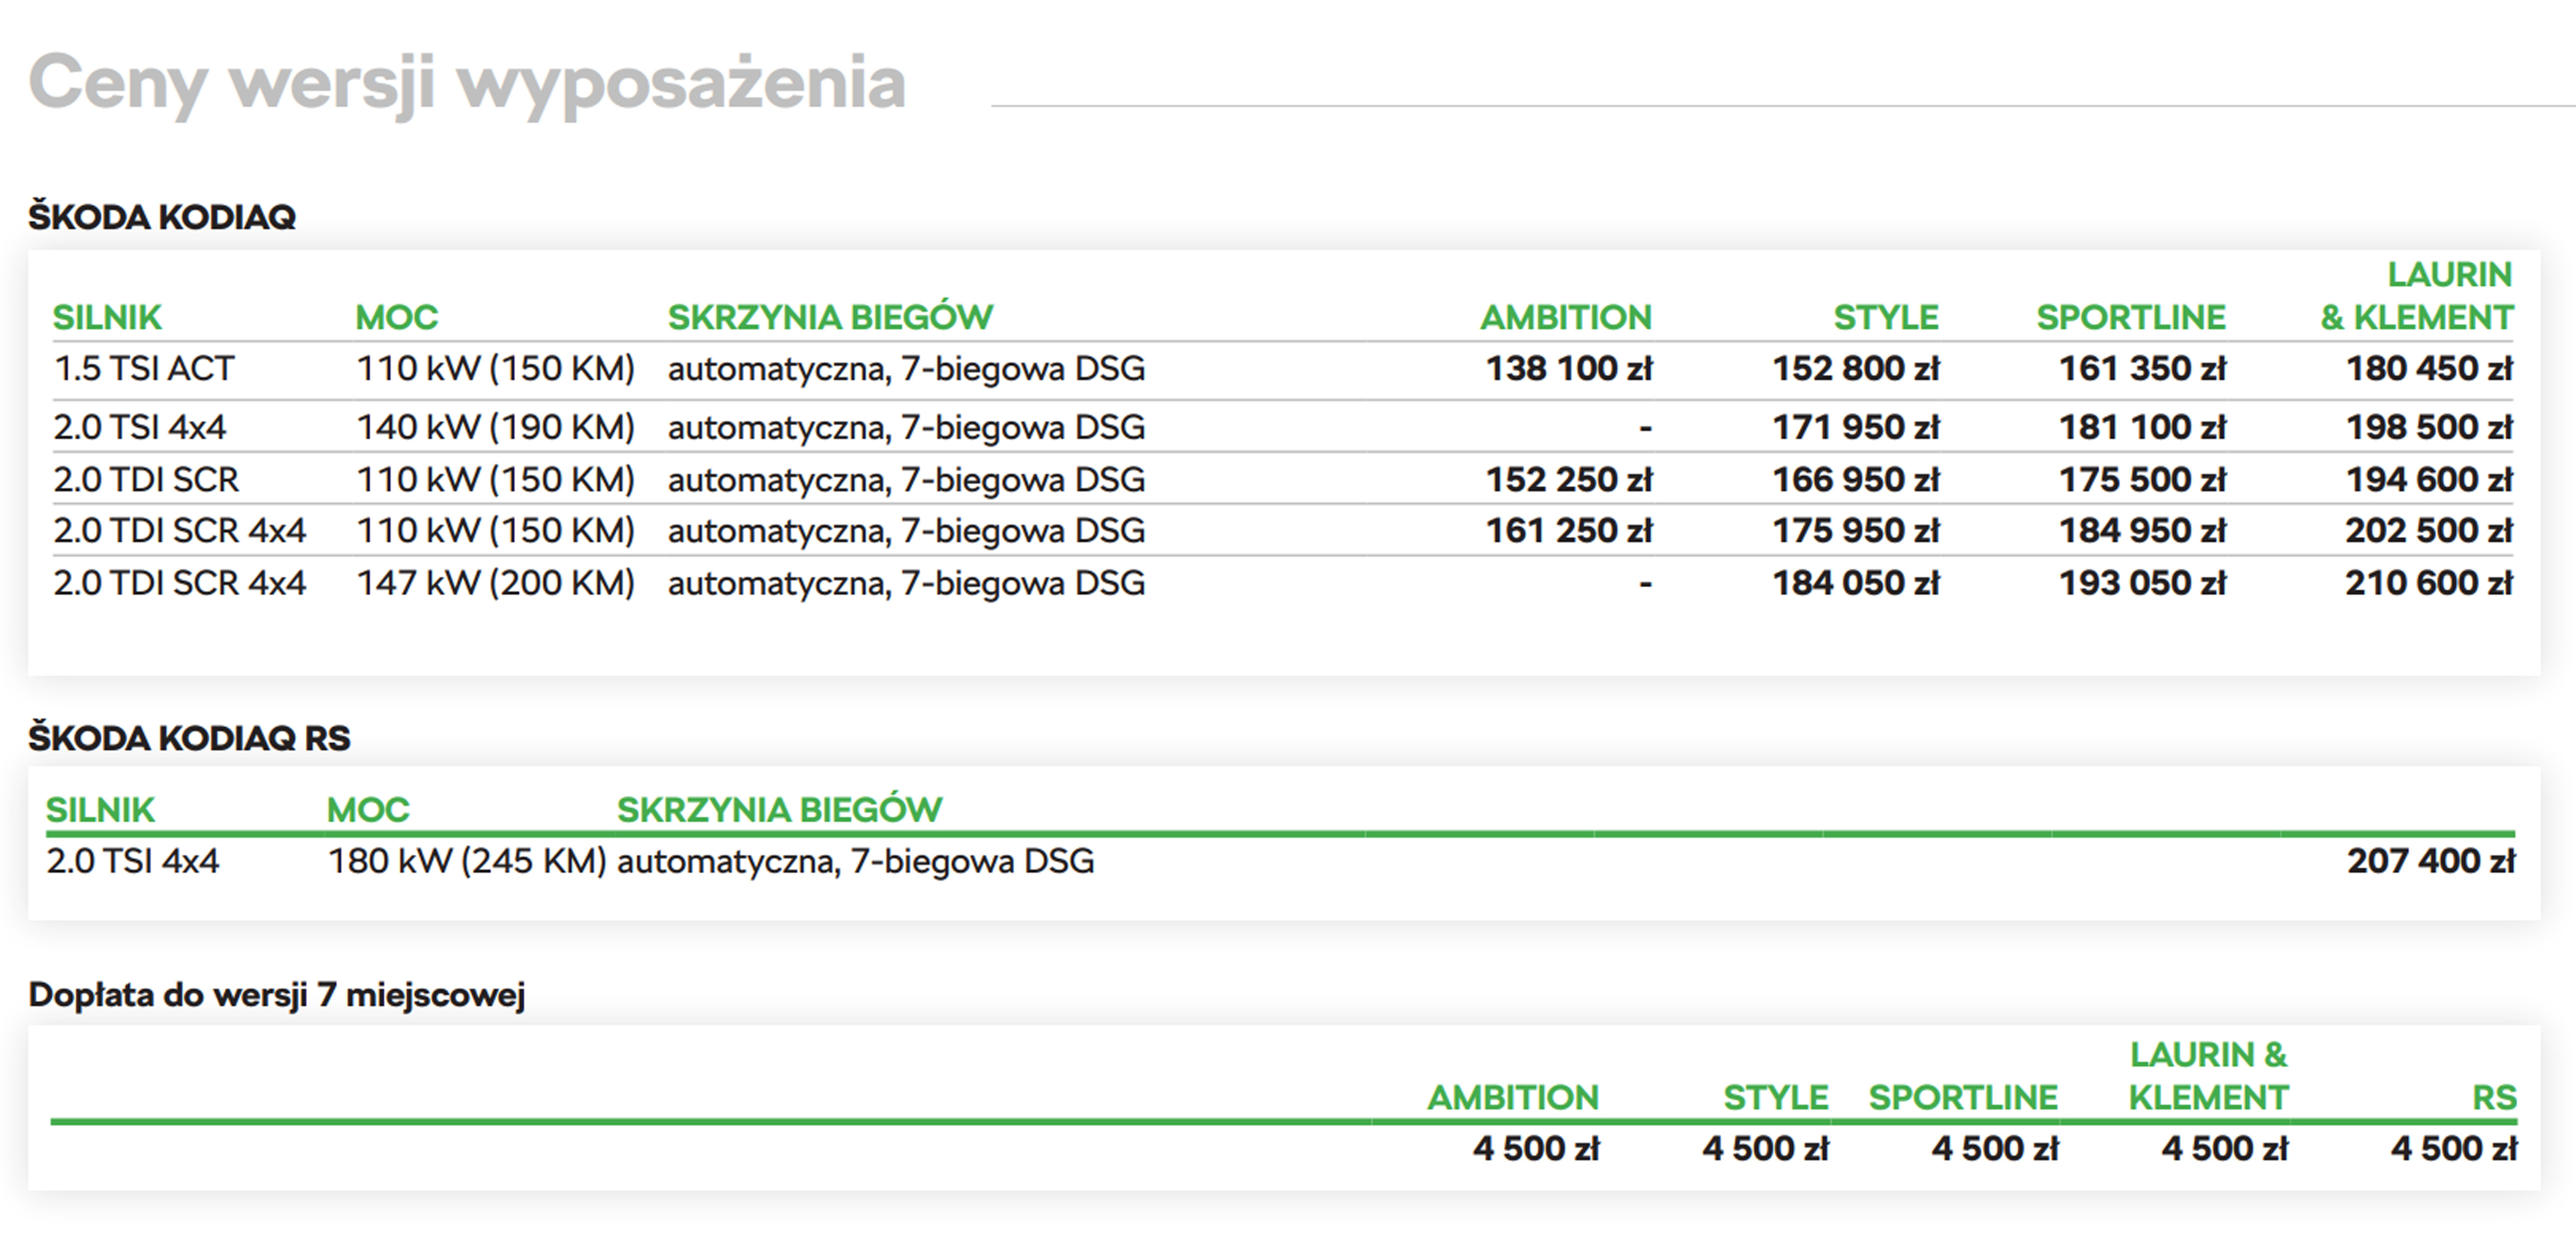Select the 180 kW (245 KM) power cell
2576x1236 pixels.
(467, 861)
